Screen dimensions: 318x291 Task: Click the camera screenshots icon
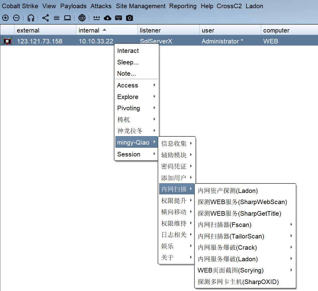tap(130, 18)
